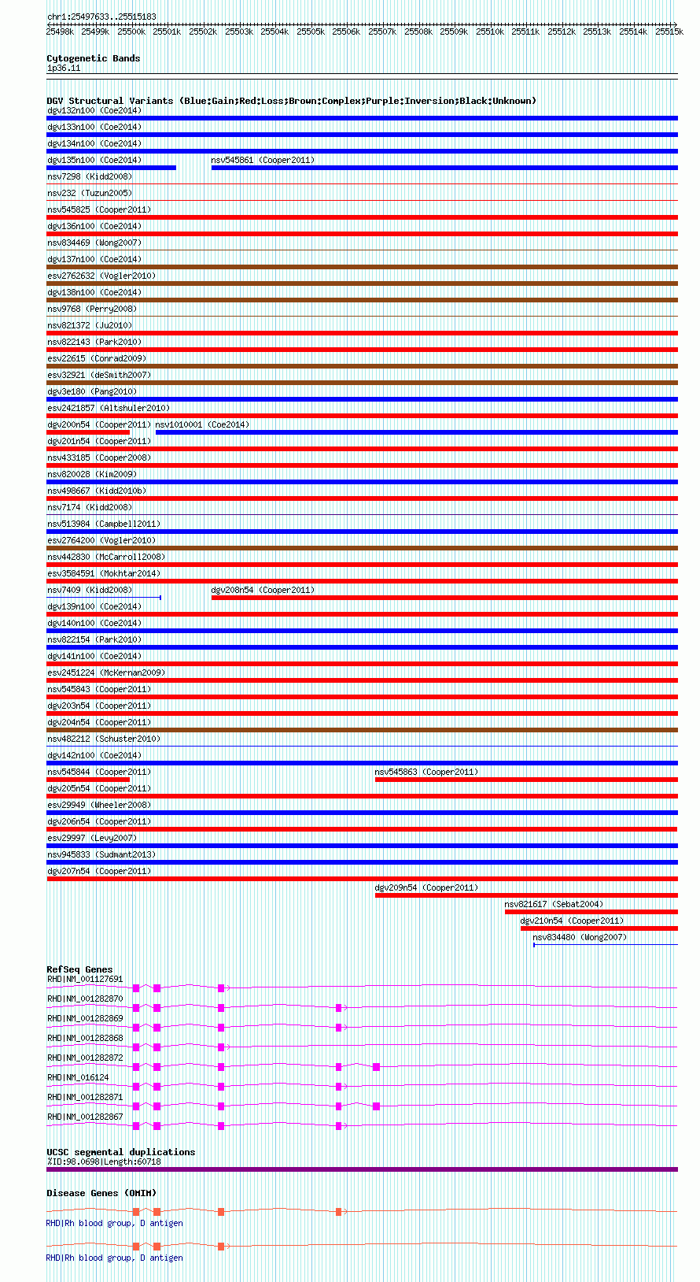Select the DGV Structural Variants track title

(292, 101)
